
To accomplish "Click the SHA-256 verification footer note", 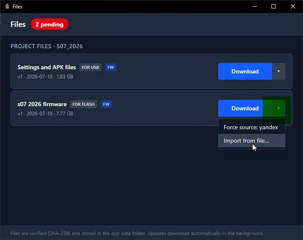I will 137,233.
